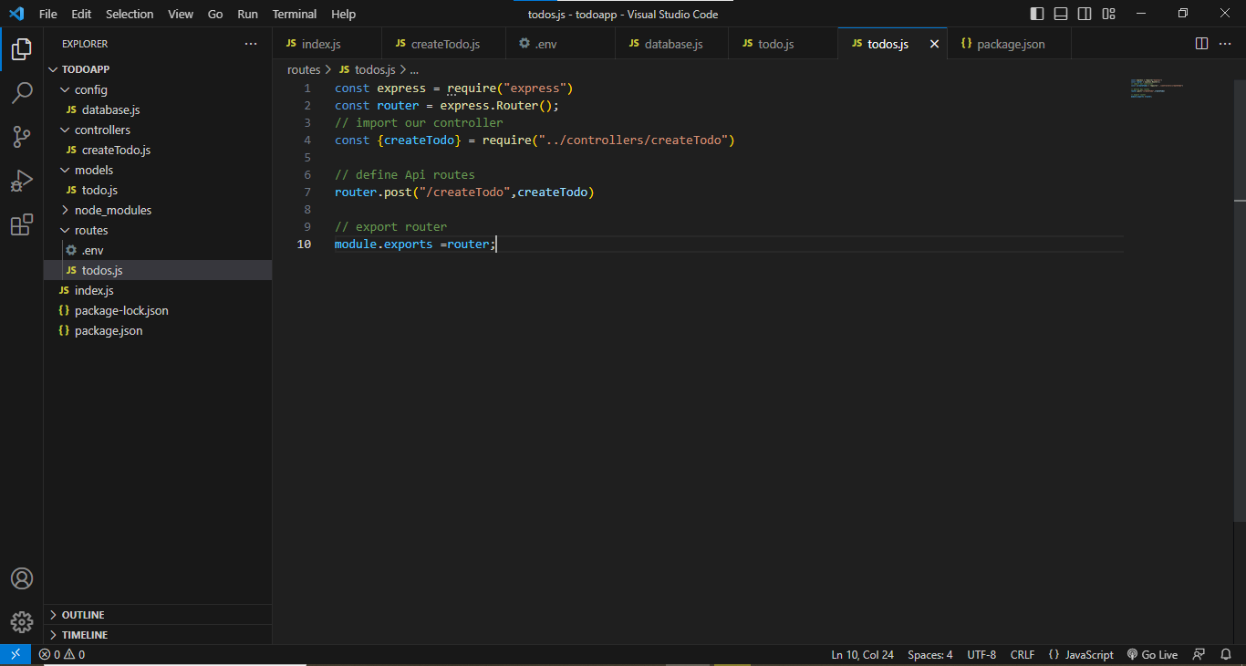This screenshot has width=1246, height=666.
Task: Toggle the Primary Side Bar layout button
Action: [x=1037, y=14]
